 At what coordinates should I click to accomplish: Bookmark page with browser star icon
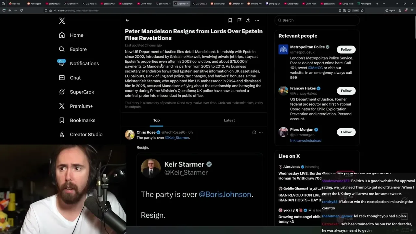click(362, 10)
